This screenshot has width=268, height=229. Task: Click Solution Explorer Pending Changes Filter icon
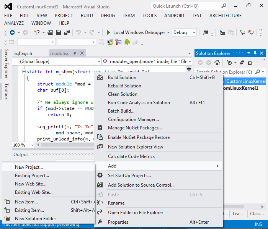coord(229,63)
